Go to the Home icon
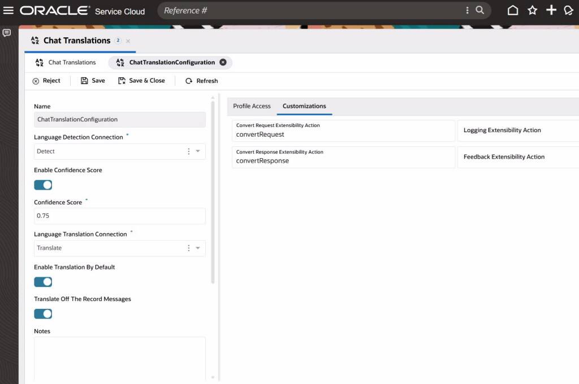The image size is (579, 384). [x=513, y=10]
